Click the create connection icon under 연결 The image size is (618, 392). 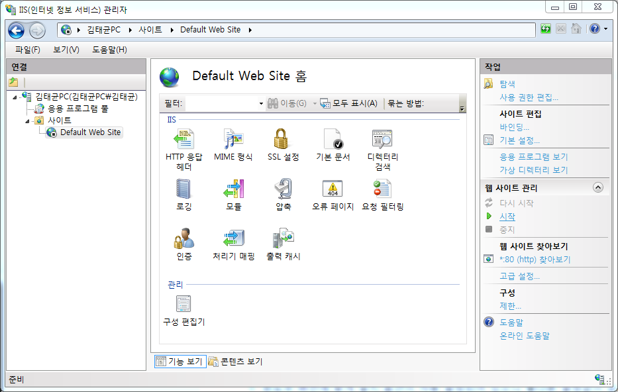13,82
